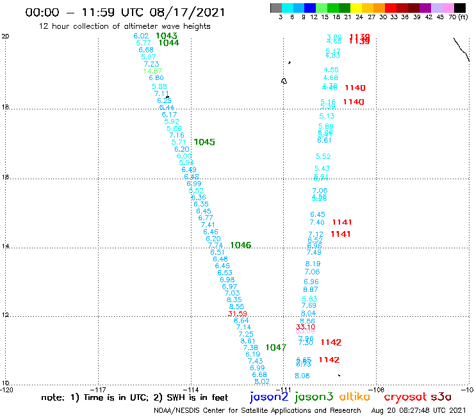Click the wave height value '7.74'
This screenshot has height=416, width=474.
point(215,245)
